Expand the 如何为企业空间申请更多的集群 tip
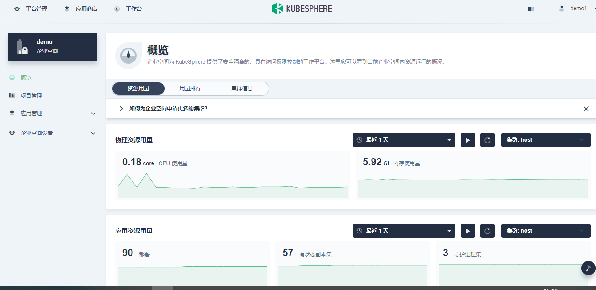This screenshot has height=290, width=596. [121, 108]
